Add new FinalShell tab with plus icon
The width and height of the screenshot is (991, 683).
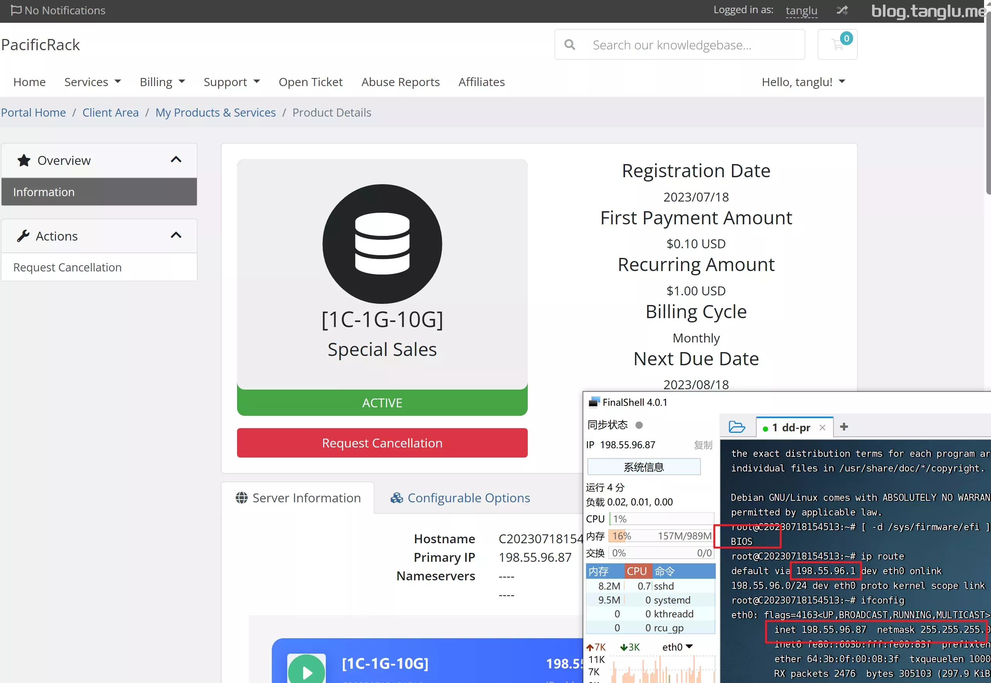844,427
